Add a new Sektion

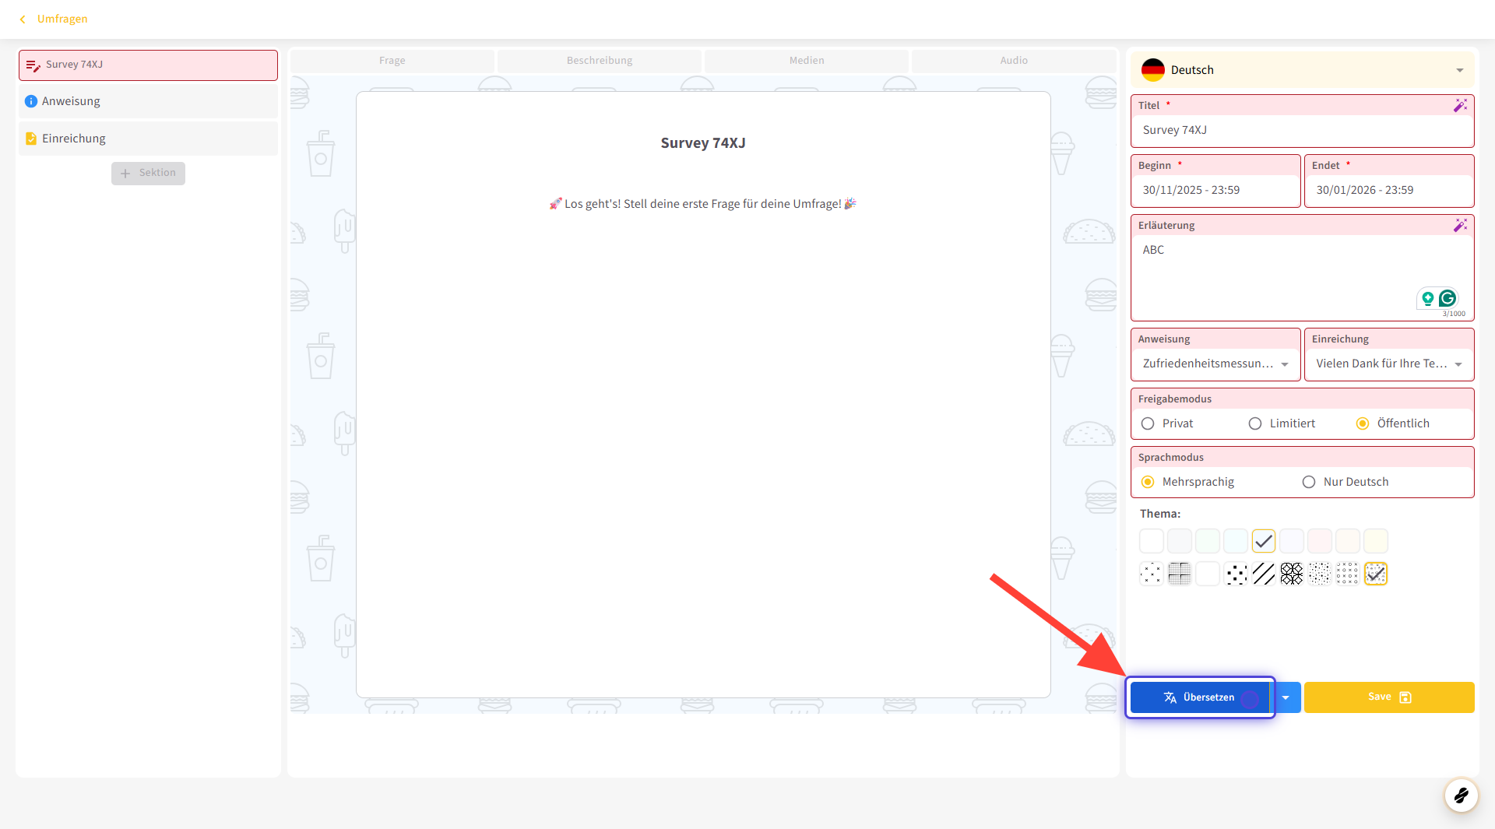148,173
